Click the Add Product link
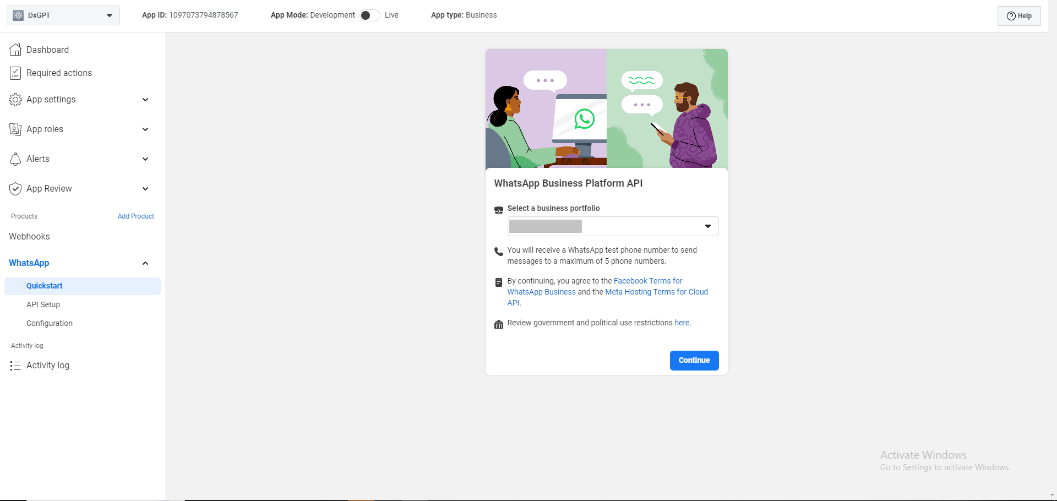The height and width of the screenshot is (501, 1057). 135,216
